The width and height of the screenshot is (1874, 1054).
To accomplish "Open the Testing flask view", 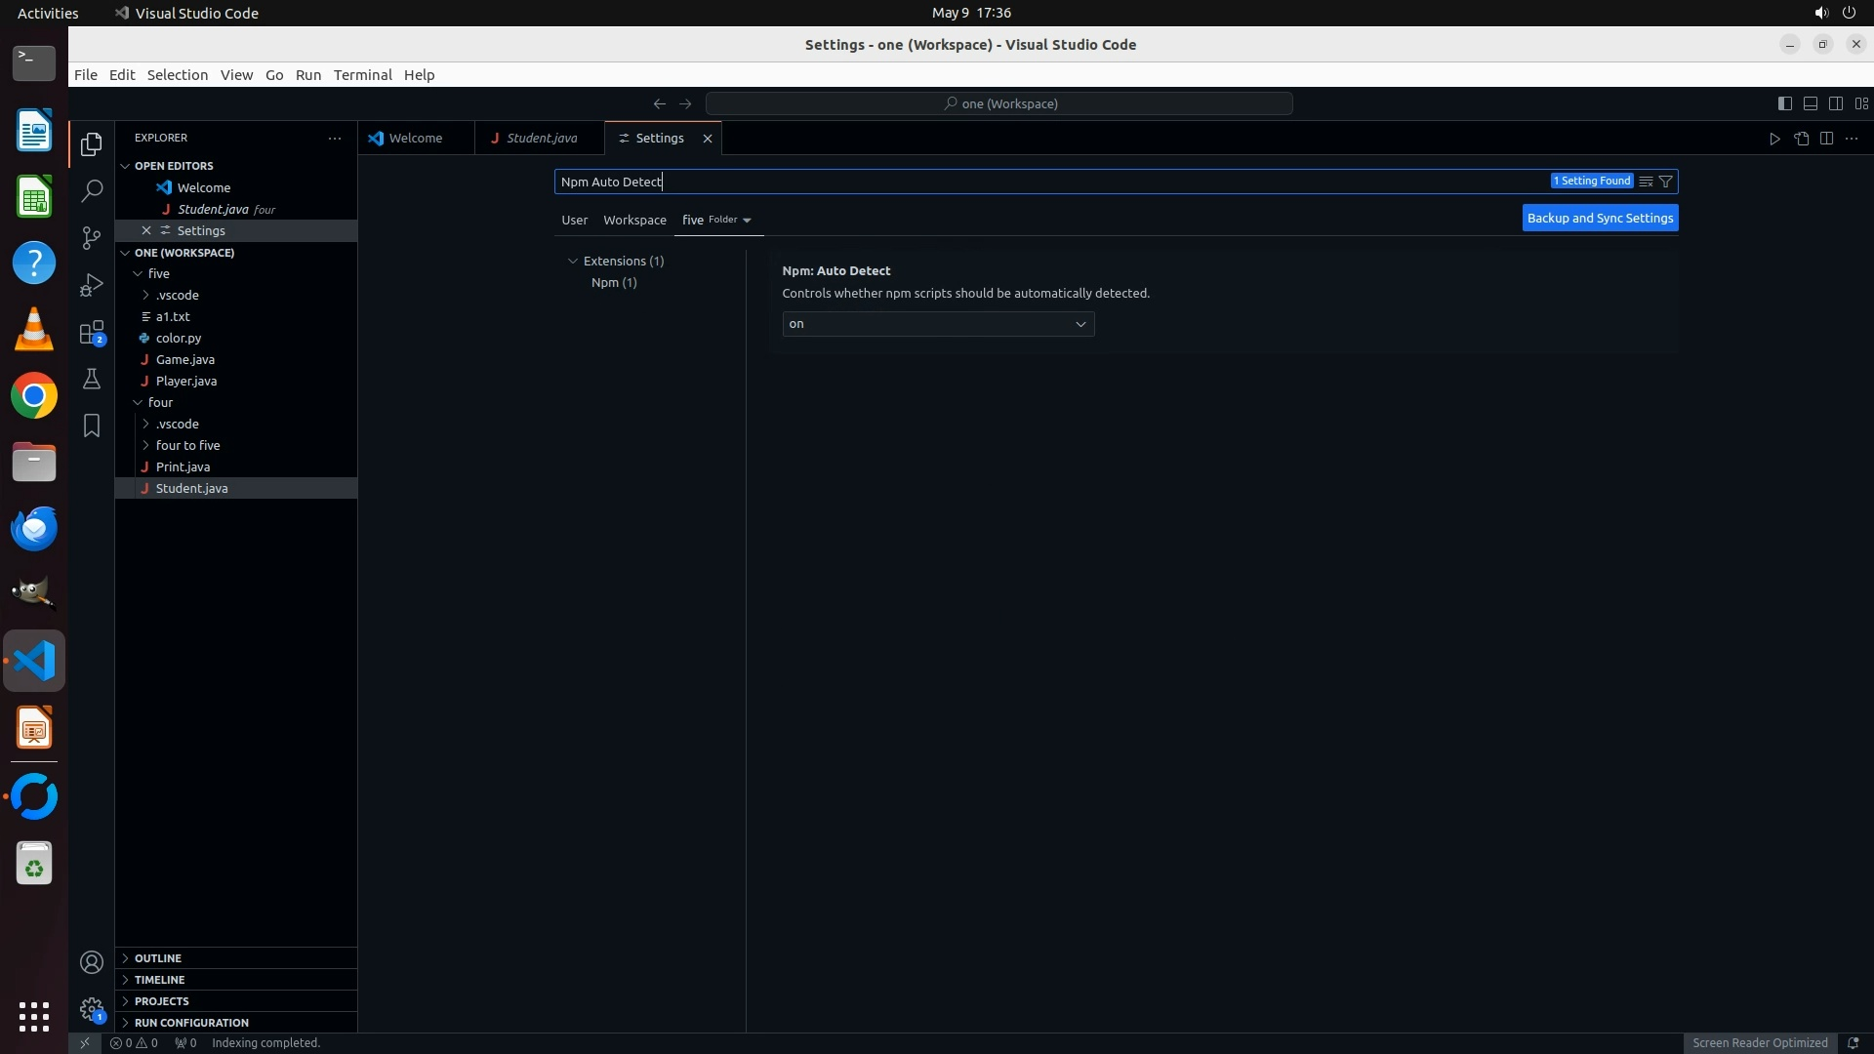I will coord(92,379).
